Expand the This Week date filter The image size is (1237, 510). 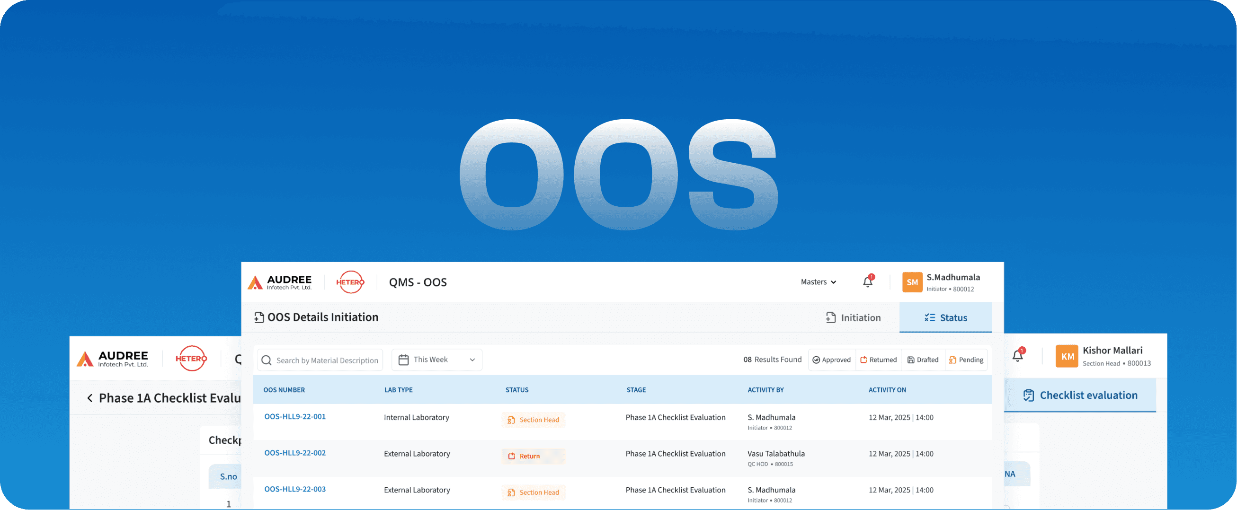(437, 360)
